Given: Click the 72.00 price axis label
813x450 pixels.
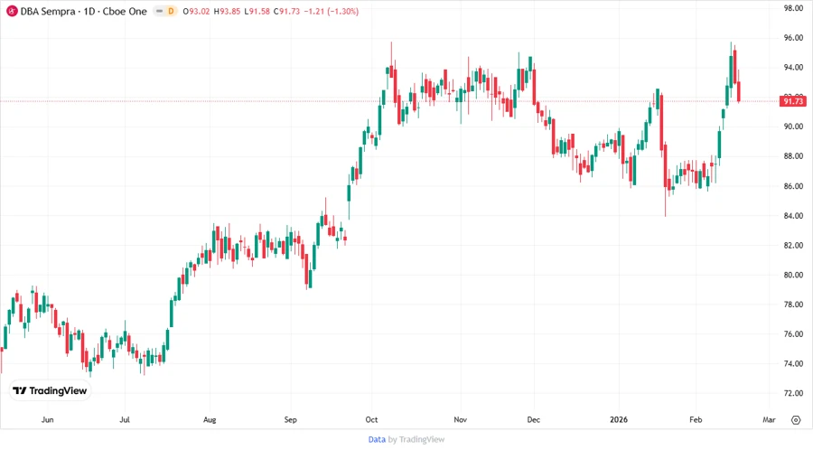Looking at the screenshot, I should coord(793,393).
